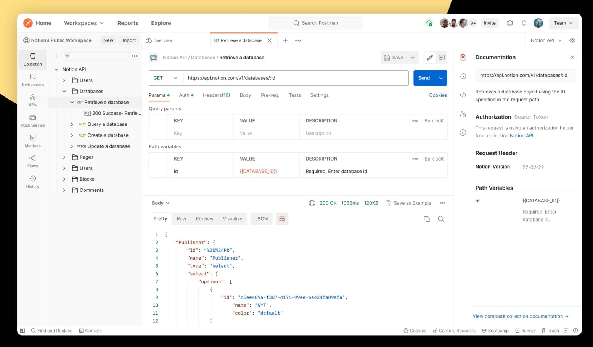593x347 pixels.
Task: Open the Workspaces dropdown
Action: (84, 23)
